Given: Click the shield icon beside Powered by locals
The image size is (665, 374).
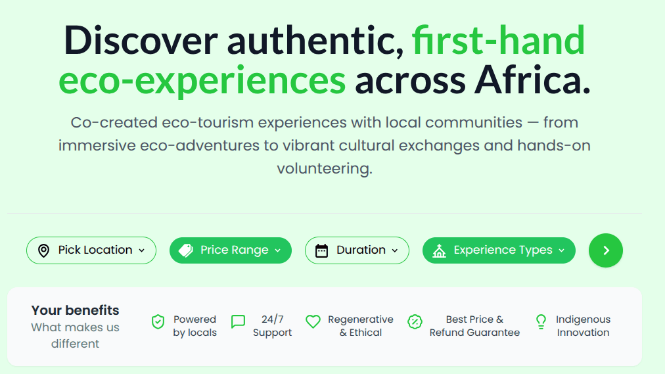Looking at the screenshot, I should coord(158,322).
